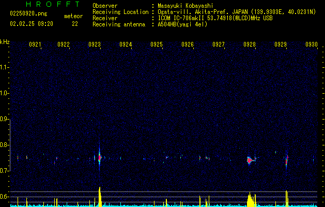Click the 0922 time marker
The image size is (325, 207).
pos(64,45)
